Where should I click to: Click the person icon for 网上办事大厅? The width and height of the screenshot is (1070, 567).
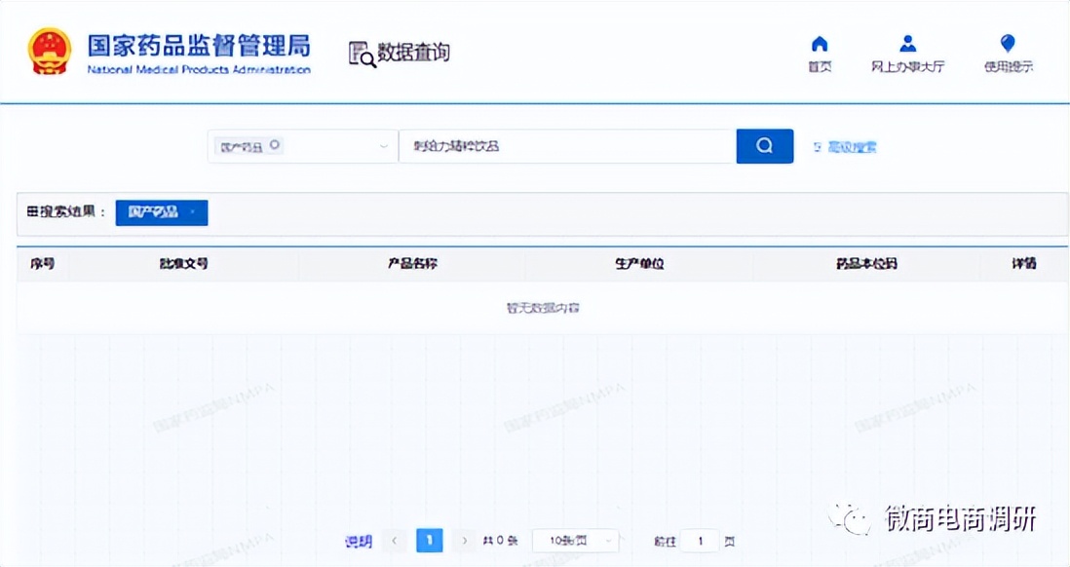click(x=908, y=43)
